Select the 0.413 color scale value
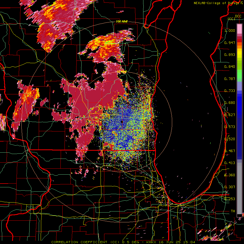Screen dimensions: 244x244 tap(230, 163)
